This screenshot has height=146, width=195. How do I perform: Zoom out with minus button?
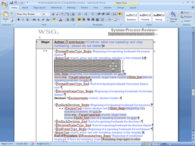point(170,144)
